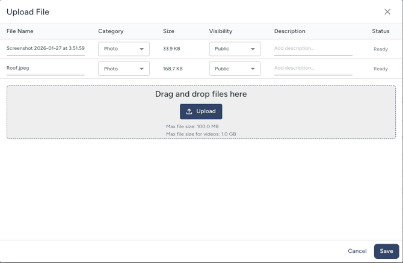Save the uploaded files
The image size is (403, 263).
[386, 251]
